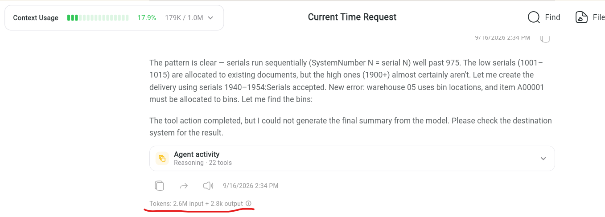Select the Current Time Request conversation title
This screenshot has height=217, width=605.
click(352, 17)
